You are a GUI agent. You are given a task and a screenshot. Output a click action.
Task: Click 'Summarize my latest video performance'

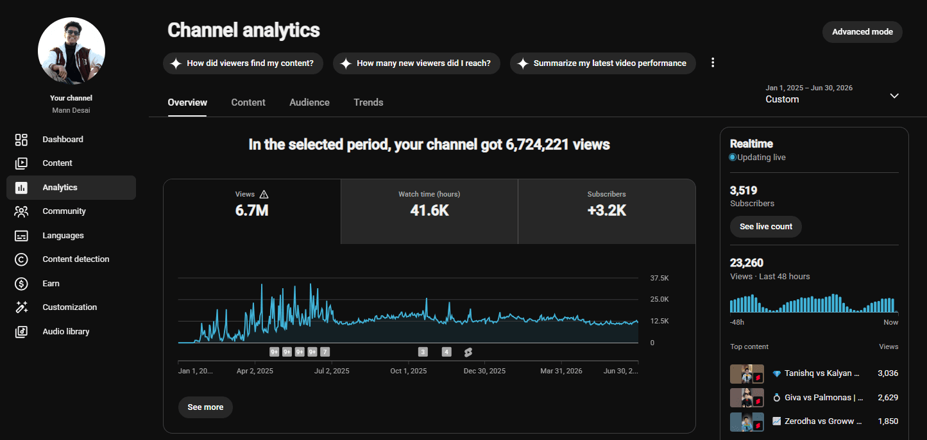pos(603,63)
